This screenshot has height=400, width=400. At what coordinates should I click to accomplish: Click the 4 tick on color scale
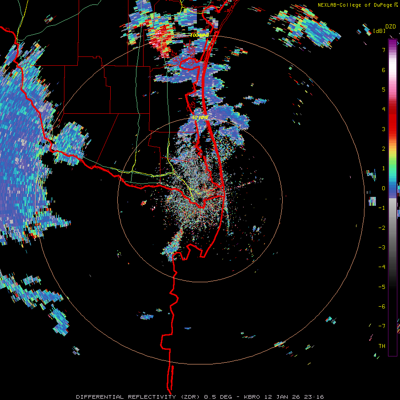[x=384, y=109]
